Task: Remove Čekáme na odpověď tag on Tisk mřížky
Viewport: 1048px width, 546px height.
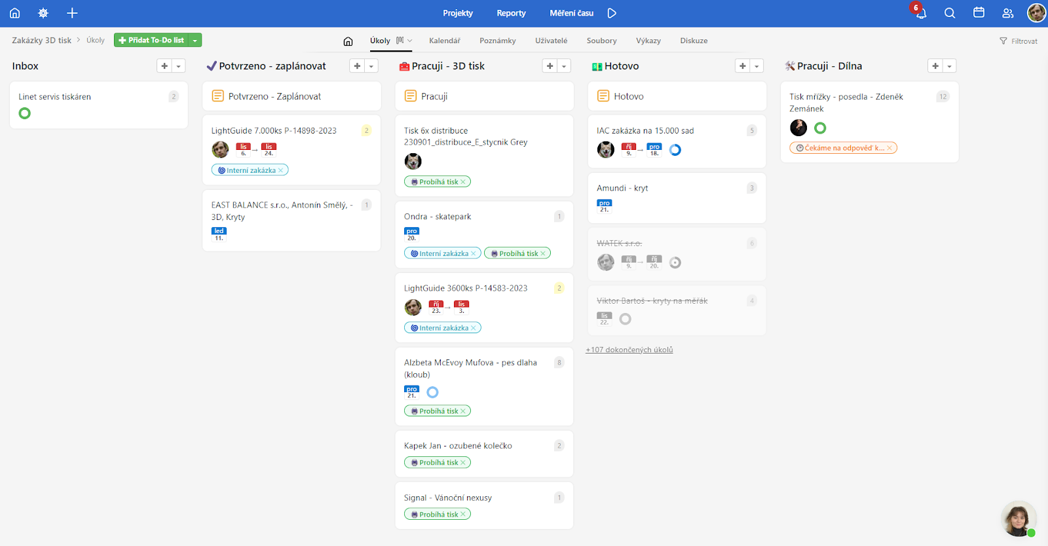Action: click(x=889, y=148)
